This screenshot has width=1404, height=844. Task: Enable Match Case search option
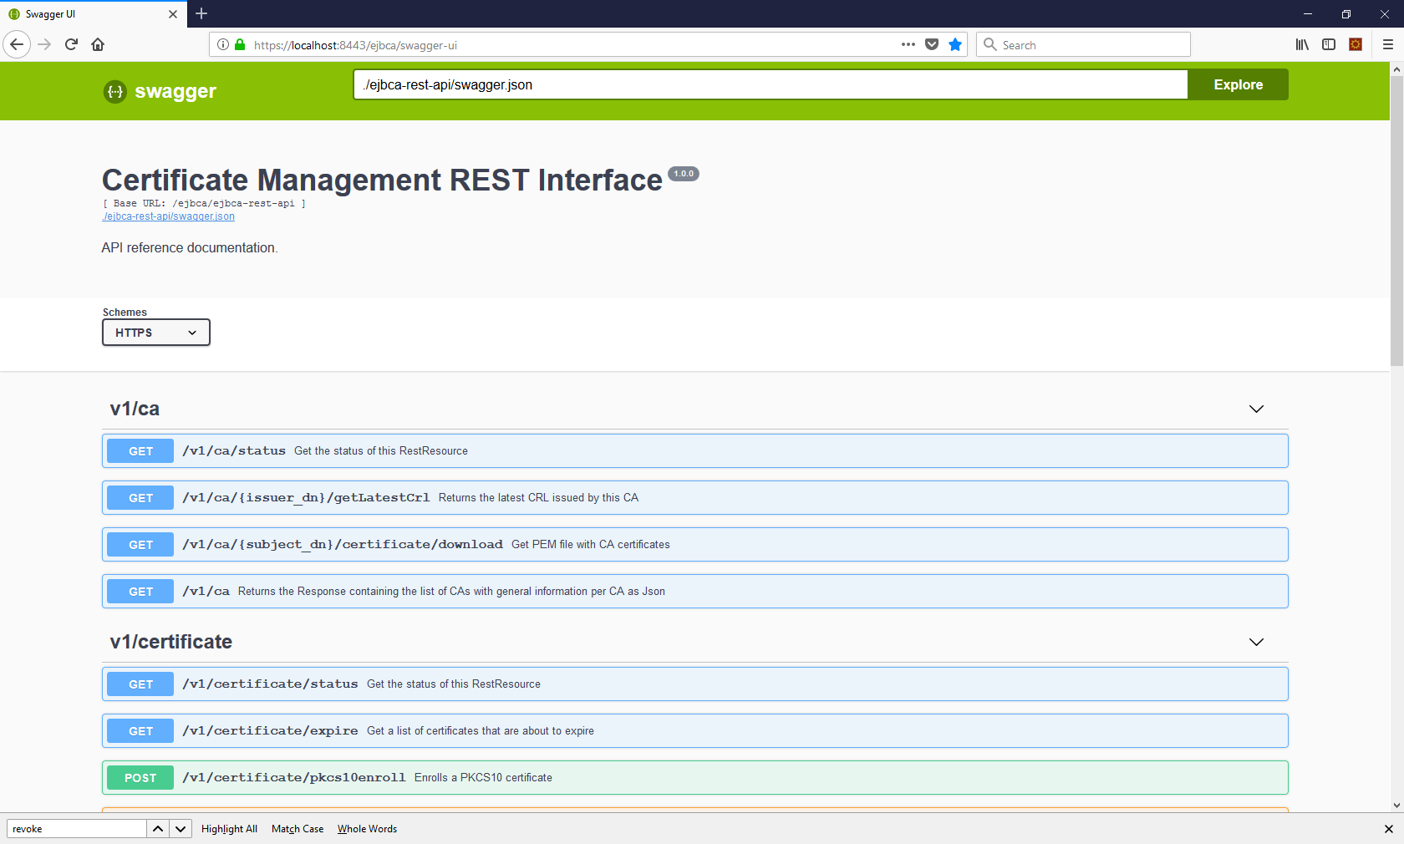(298, 829)
